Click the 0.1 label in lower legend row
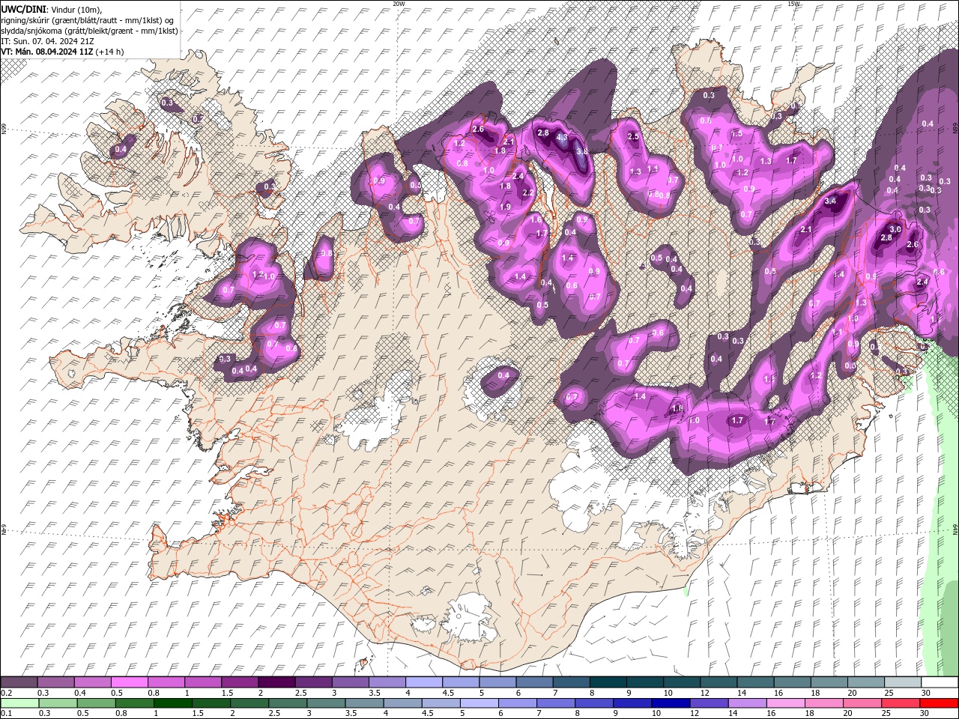This screenshot has width=959, height=719. point(6,714)
